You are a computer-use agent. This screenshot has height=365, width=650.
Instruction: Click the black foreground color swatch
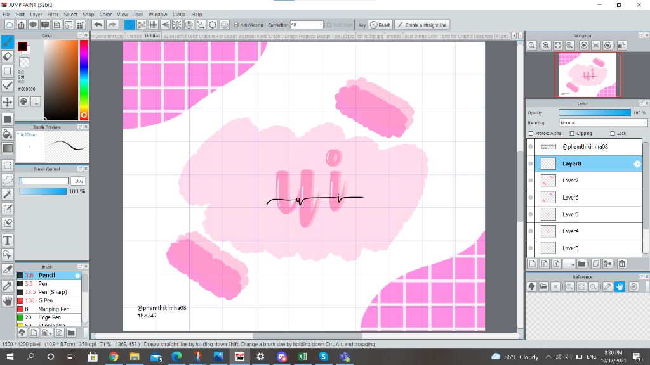[x=22, y=46]
